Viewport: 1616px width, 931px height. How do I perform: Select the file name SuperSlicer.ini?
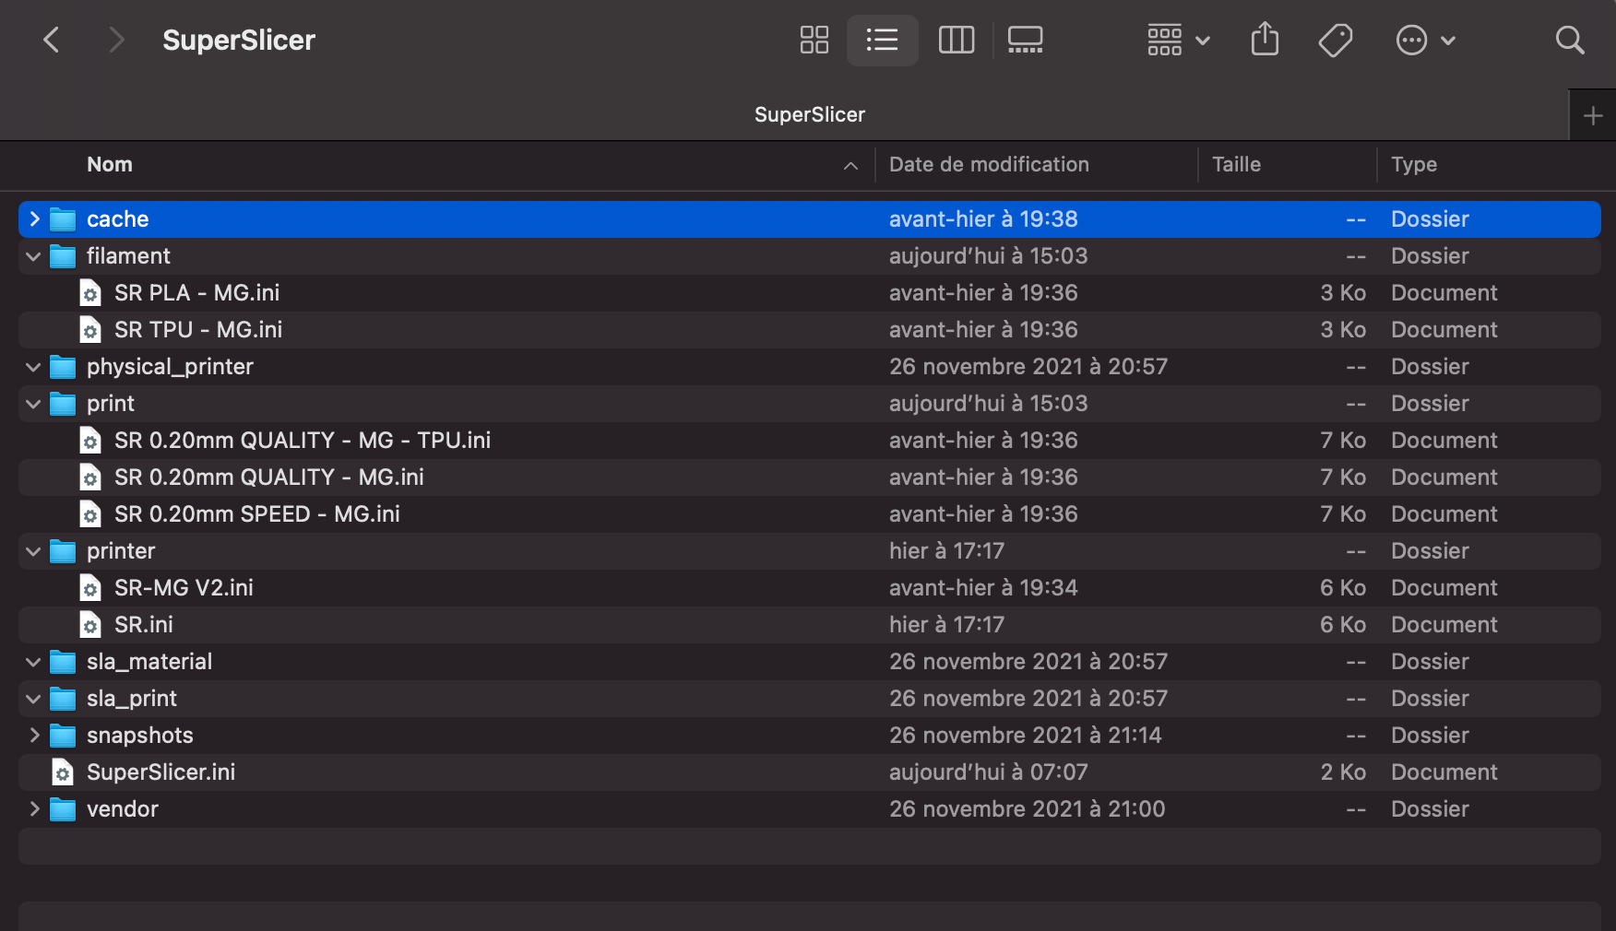(160, 772)
